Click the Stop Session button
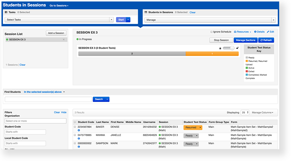Screen dimensions: 294x164 221,40
